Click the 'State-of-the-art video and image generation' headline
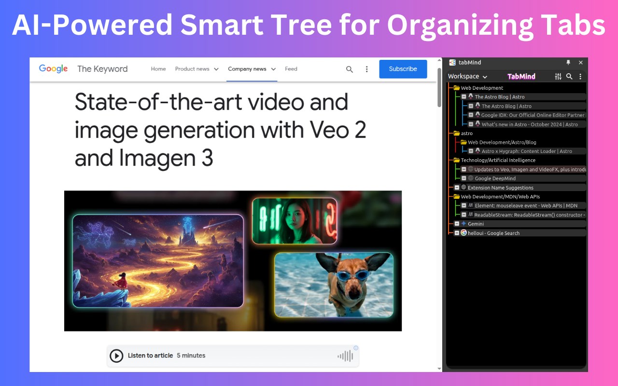 (220, 130)
